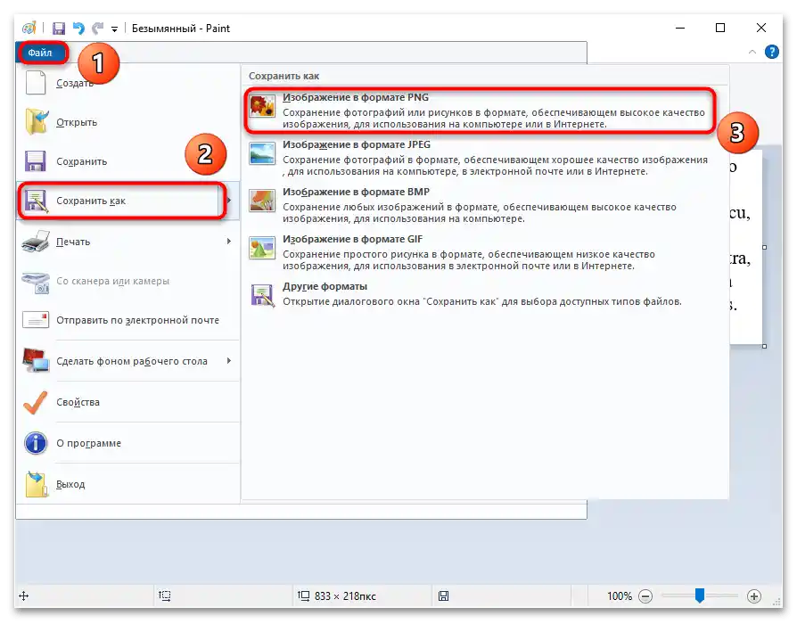Select Сделать фоном рабочего стола
Screen dimensions: 797x624
coord(121,361)
